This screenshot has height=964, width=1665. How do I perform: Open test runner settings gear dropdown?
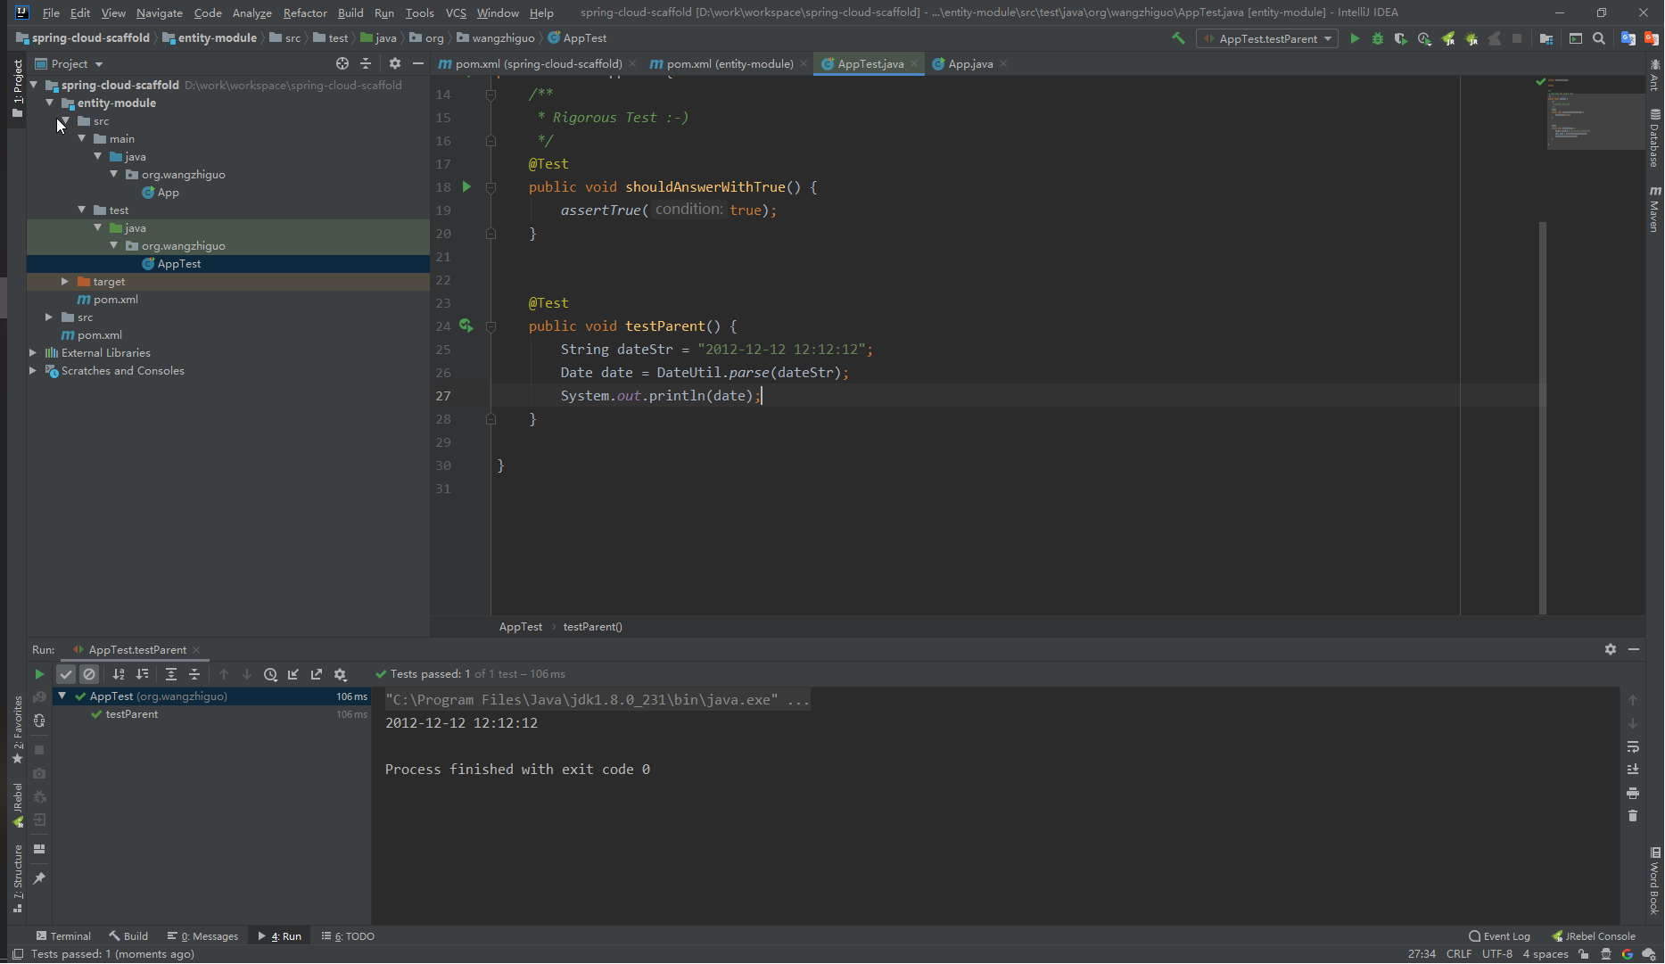click(340, 674)
